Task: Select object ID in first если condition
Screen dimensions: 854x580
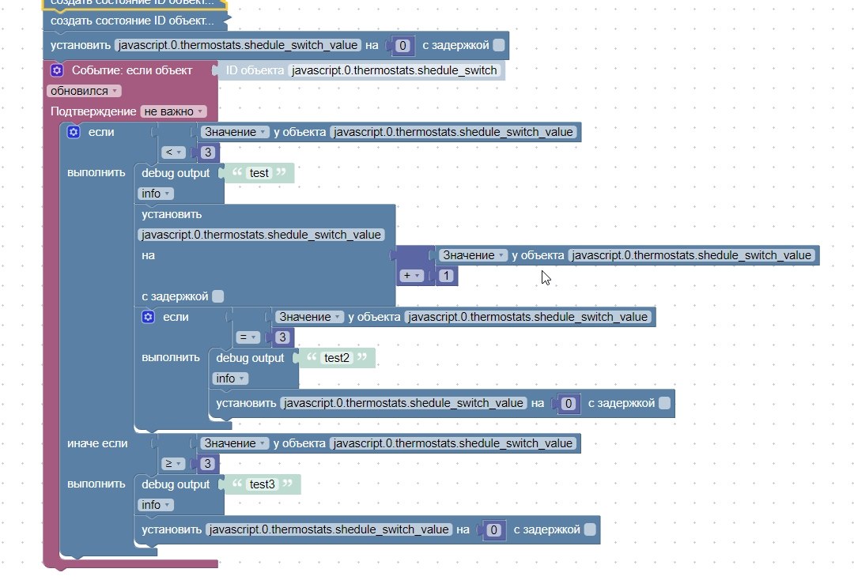Action: pyautogui.click(x=454, y=132)
